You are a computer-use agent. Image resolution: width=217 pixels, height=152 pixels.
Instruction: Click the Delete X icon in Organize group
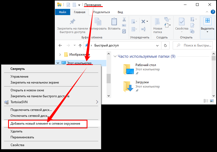click(x=143, y=21)
